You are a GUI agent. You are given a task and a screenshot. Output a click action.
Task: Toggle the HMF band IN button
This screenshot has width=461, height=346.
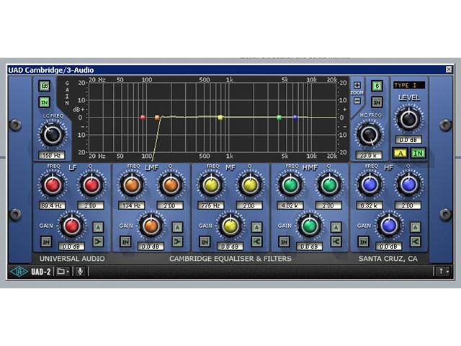pyautogui.click(x=284, y=241)
